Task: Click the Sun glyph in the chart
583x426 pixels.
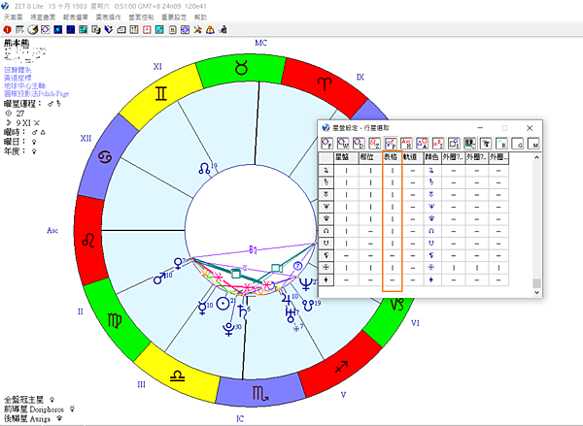Action: pyautogui.click(x=223, y=304)
